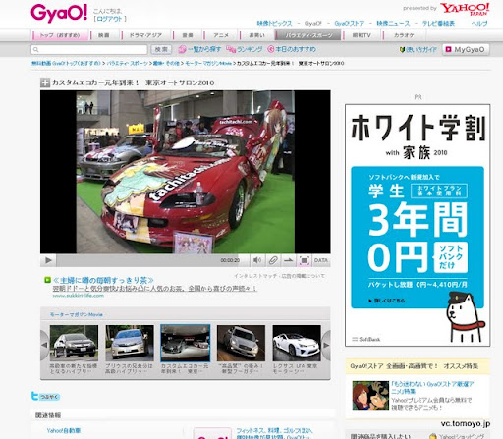
Task: Select the バラエティ・スポーツ tab
Action: click(308, 35)
